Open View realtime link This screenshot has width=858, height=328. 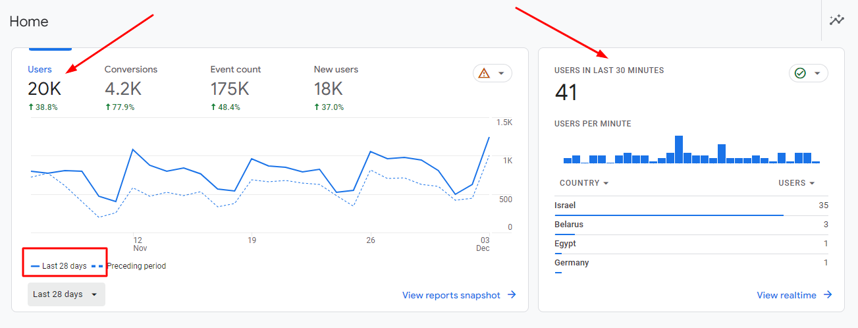point(786,295)
